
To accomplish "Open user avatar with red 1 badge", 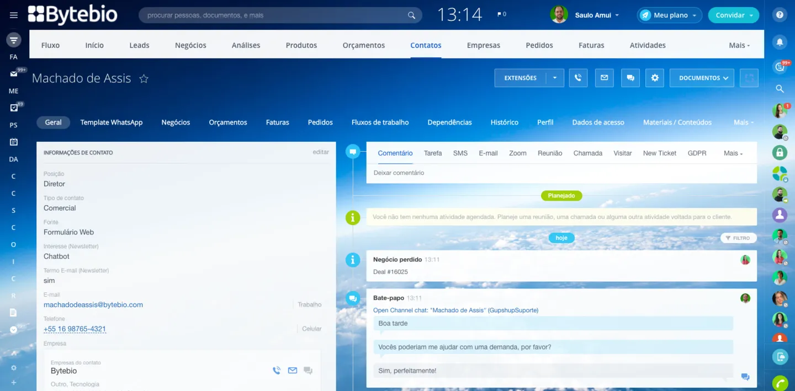I will 780,110.
